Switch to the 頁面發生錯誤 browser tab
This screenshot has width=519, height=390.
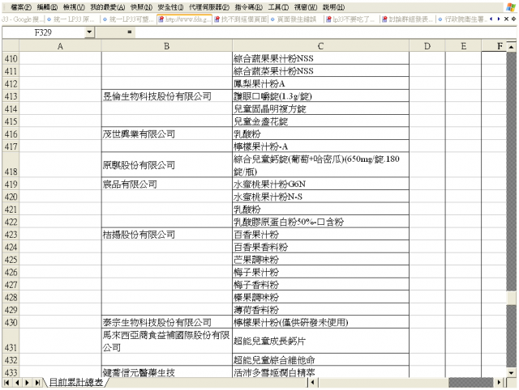tap(295, 19)
